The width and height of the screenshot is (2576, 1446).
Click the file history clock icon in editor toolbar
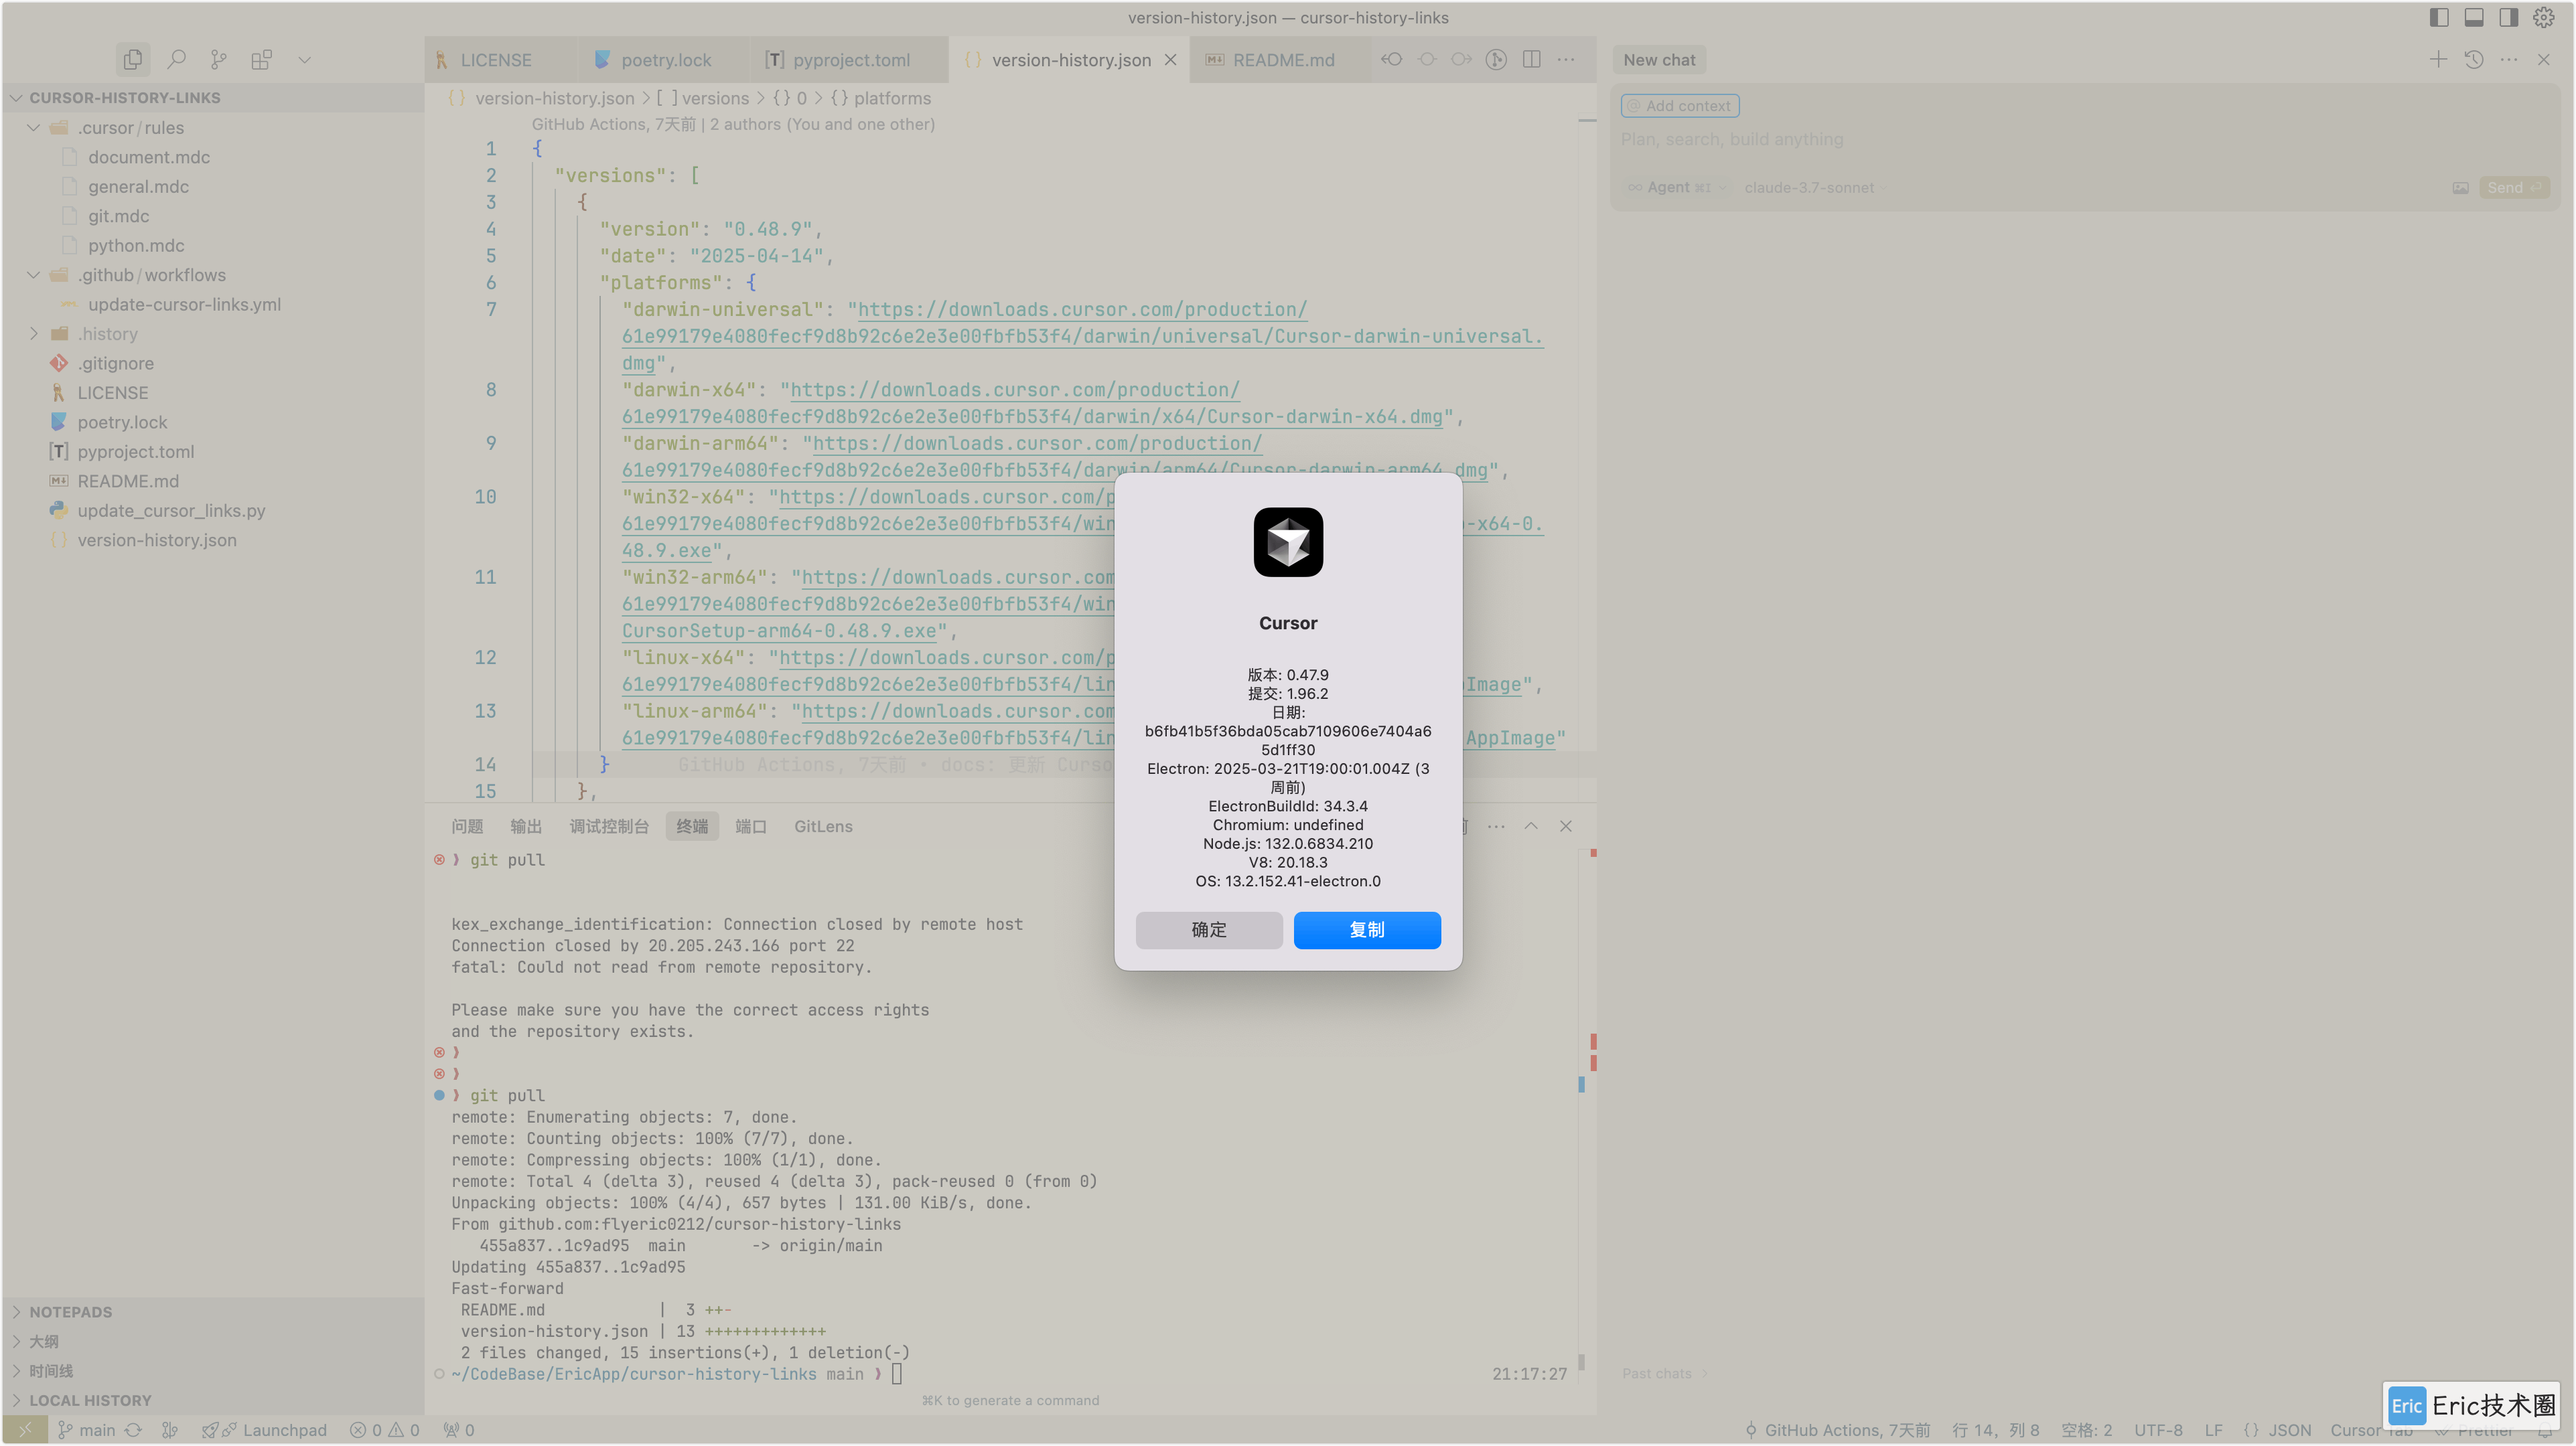[1496, 60]
